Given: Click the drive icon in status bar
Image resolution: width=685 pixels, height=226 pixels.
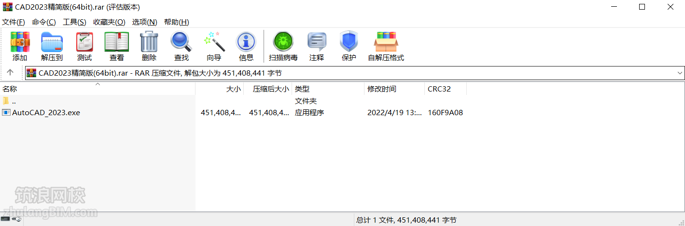Looking at the screenshot, I should point(5,219).
